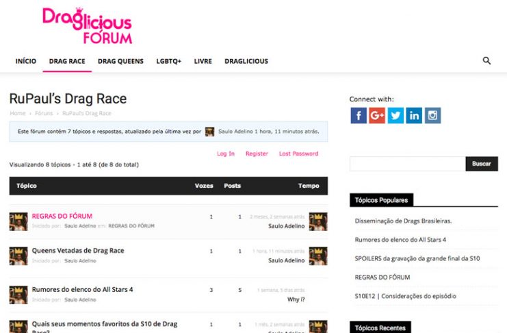Click the Register link
The width and height of the screenshot is (507, 333).
[257, 153]
